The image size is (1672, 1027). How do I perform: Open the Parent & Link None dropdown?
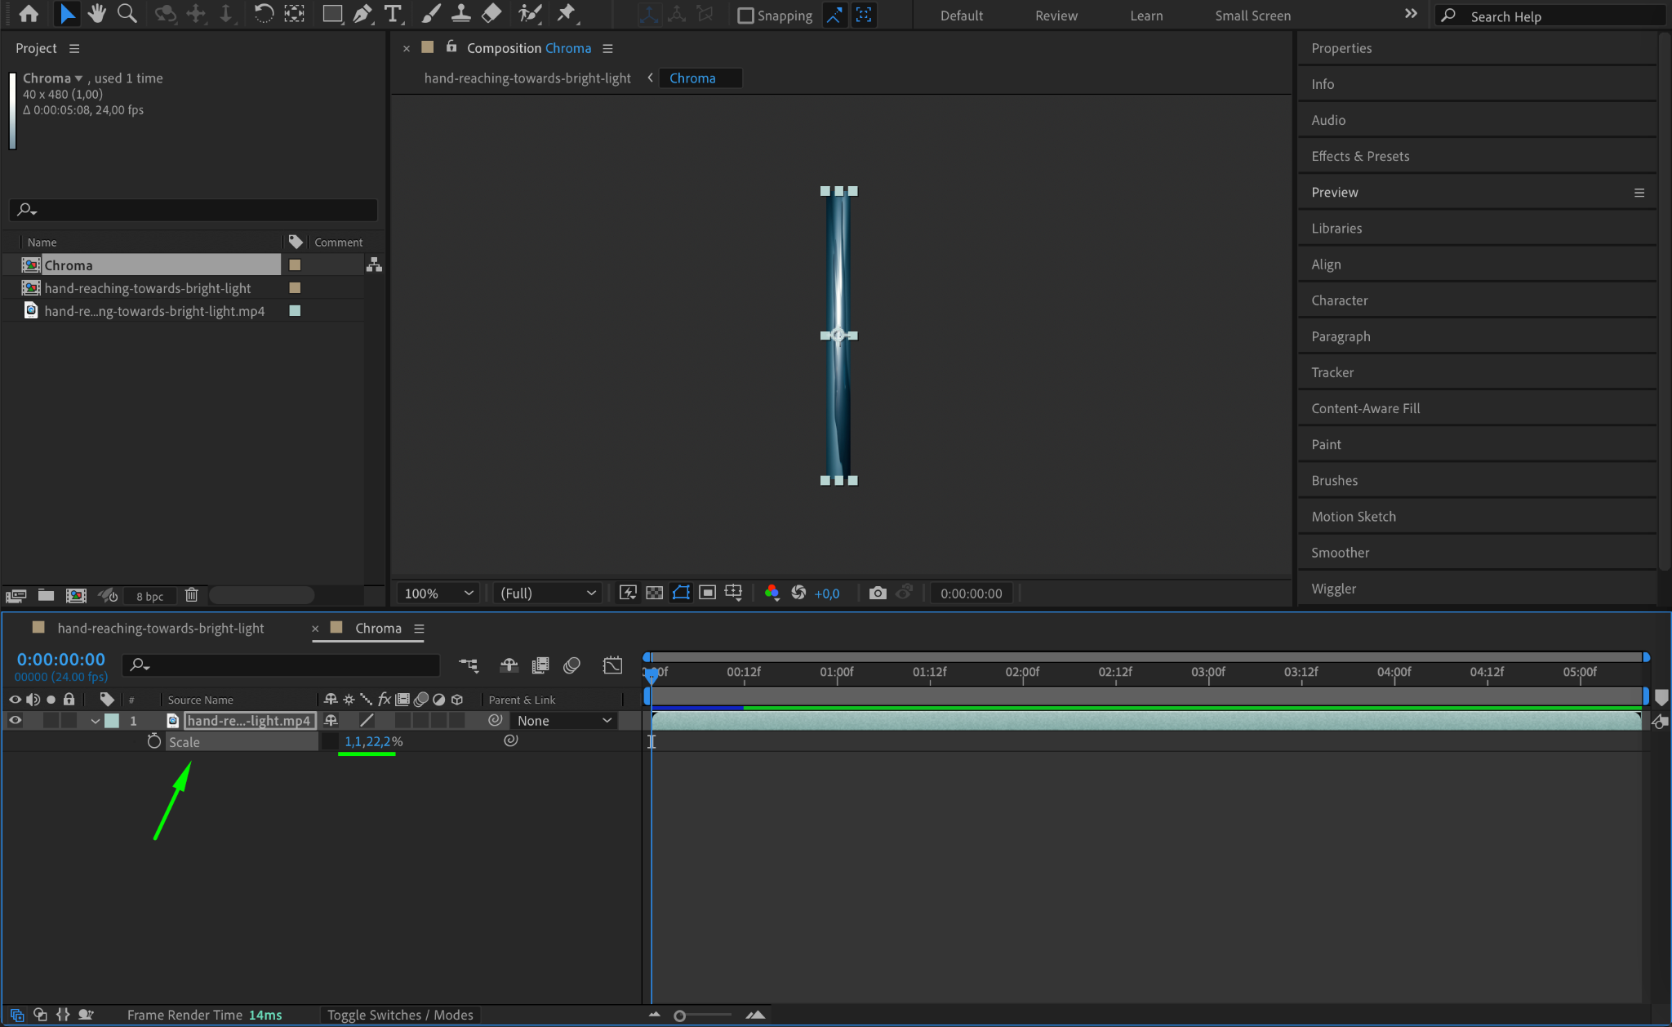[x=563, y=720]
